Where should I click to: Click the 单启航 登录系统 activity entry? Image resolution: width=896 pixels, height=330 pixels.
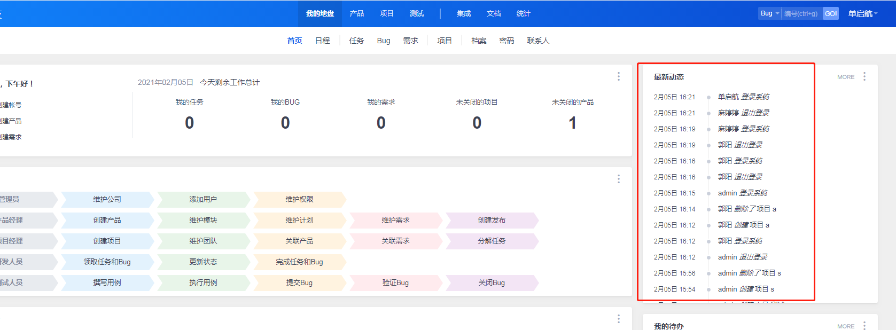click(744, 97)
